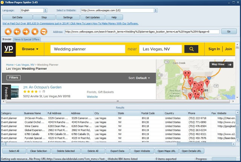Select the Crystal Orchid row

coord(118,122)
